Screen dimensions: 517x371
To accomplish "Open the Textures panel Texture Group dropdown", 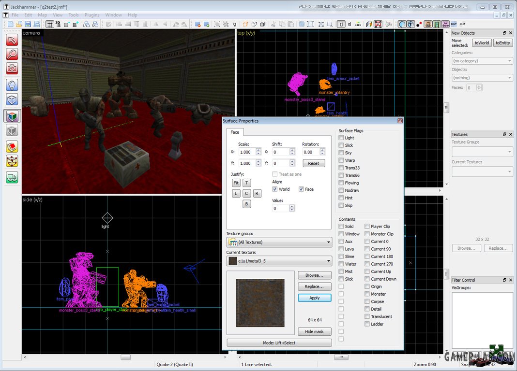I will [482, 152].
